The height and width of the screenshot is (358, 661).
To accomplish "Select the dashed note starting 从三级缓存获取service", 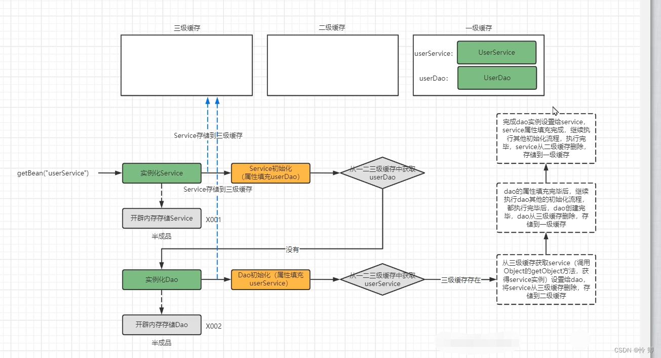I will [546, 279].
